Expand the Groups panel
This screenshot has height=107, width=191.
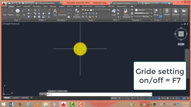click(158, 20)
